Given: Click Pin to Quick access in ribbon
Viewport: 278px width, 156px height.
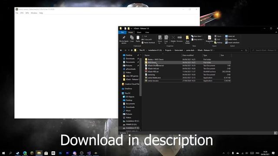Looking at the screenshot, I should click(124, 39).
